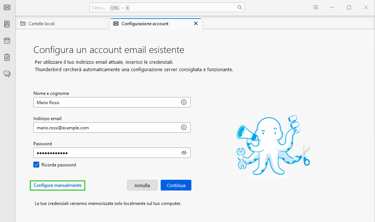Open the Calendar sidebar icon
This screenshot has width=375, height=222.
tap(7, 41)
